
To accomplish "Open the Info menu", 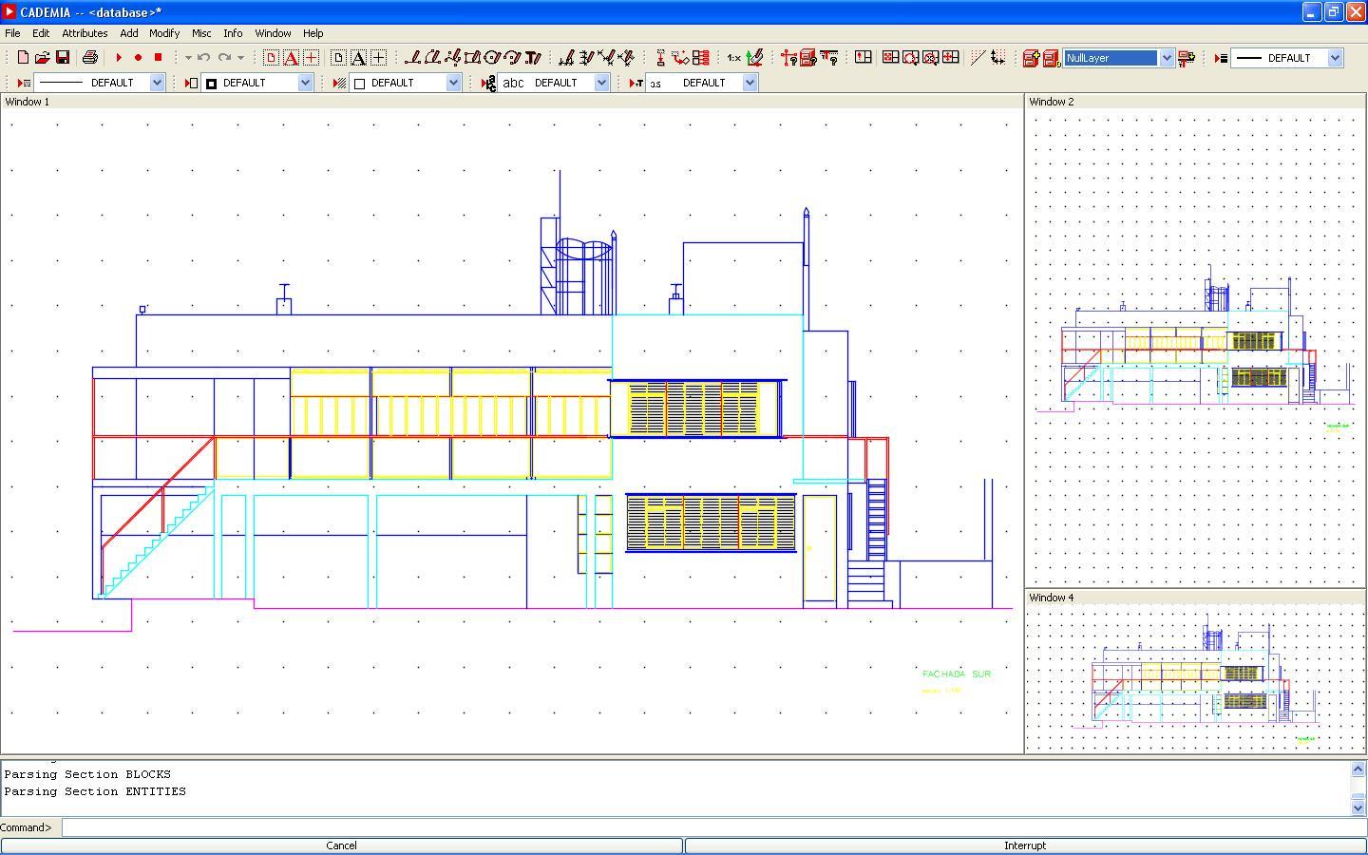I will click(233, 33).
